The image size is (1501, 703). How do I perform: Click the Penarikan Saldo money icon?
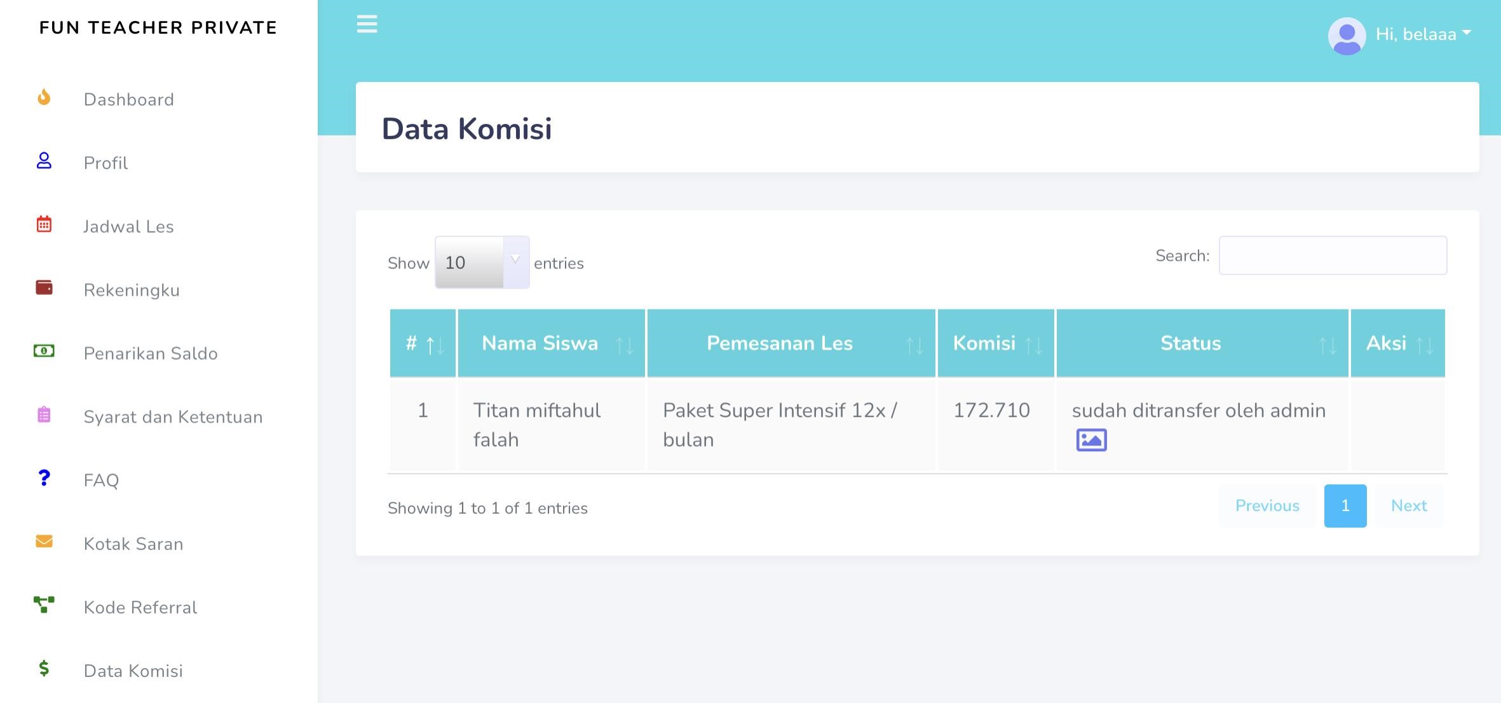(x=44, y=351)
